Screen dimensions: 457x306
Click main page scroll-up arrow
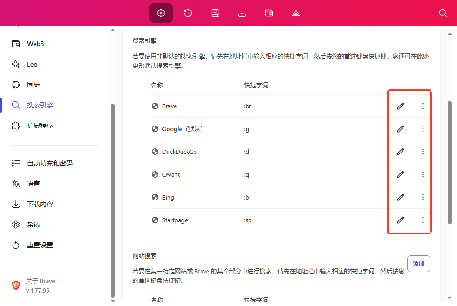(x=450, y=34)
